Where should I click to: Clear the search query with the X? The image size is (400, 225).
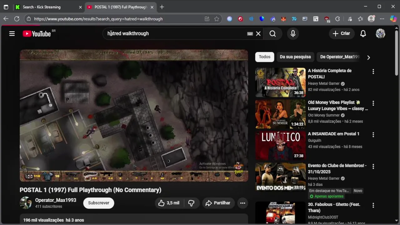258,34
